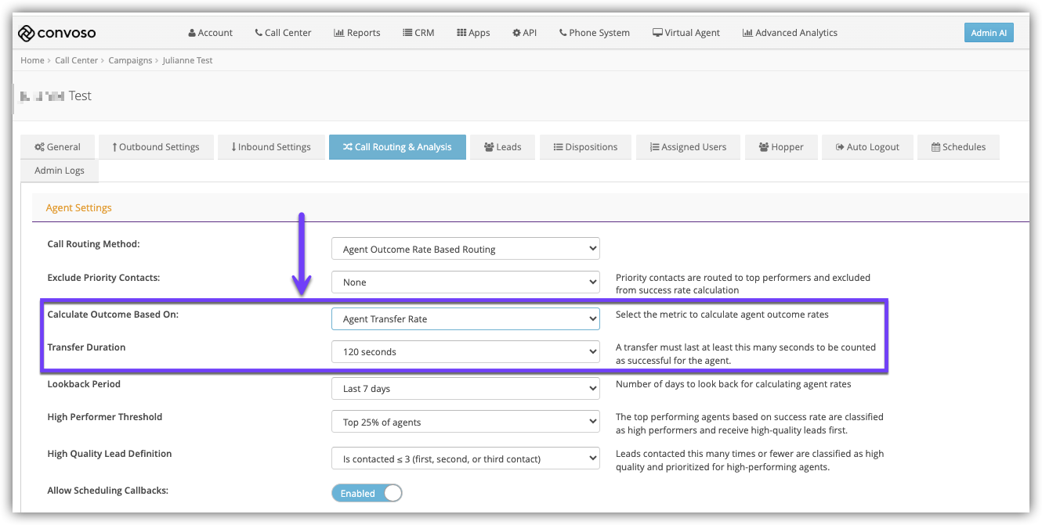Click the Auto Logout exit icon
The height and width of the screenshot is (525, 1042).
[x=840, y=147]
